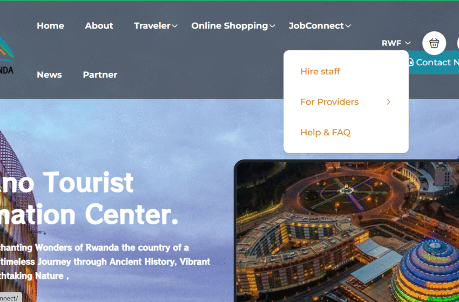Open the News page
The height and width of the screenshot is (302, 459).
(49, 75)
